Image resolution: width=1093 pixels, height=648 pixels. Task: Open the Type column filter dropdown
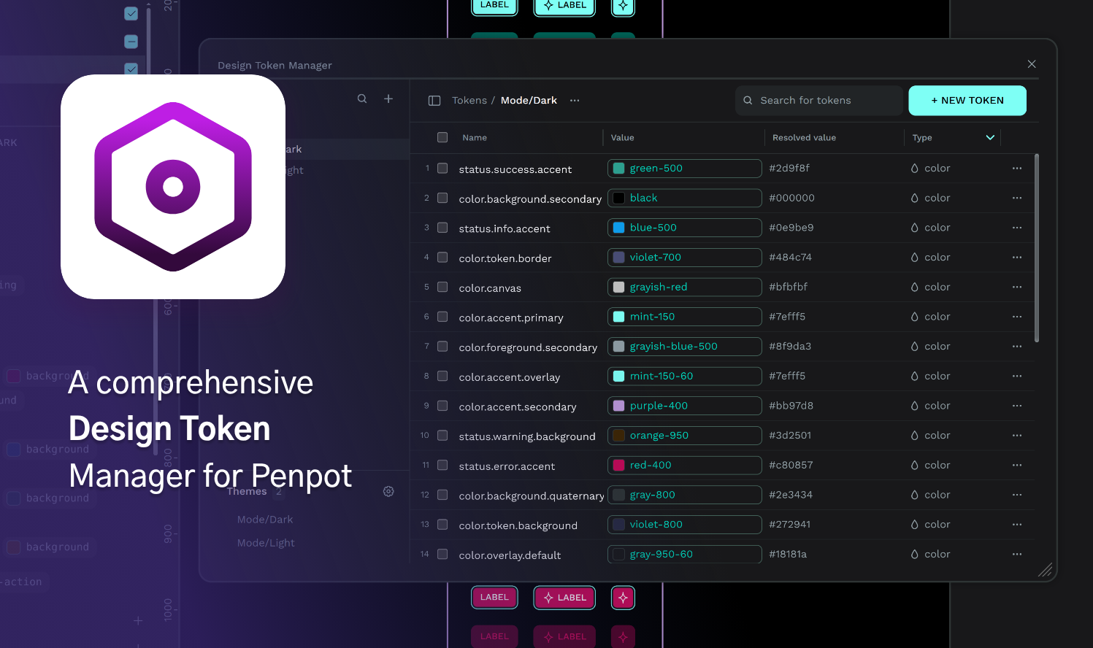click(x=990, y=137)
